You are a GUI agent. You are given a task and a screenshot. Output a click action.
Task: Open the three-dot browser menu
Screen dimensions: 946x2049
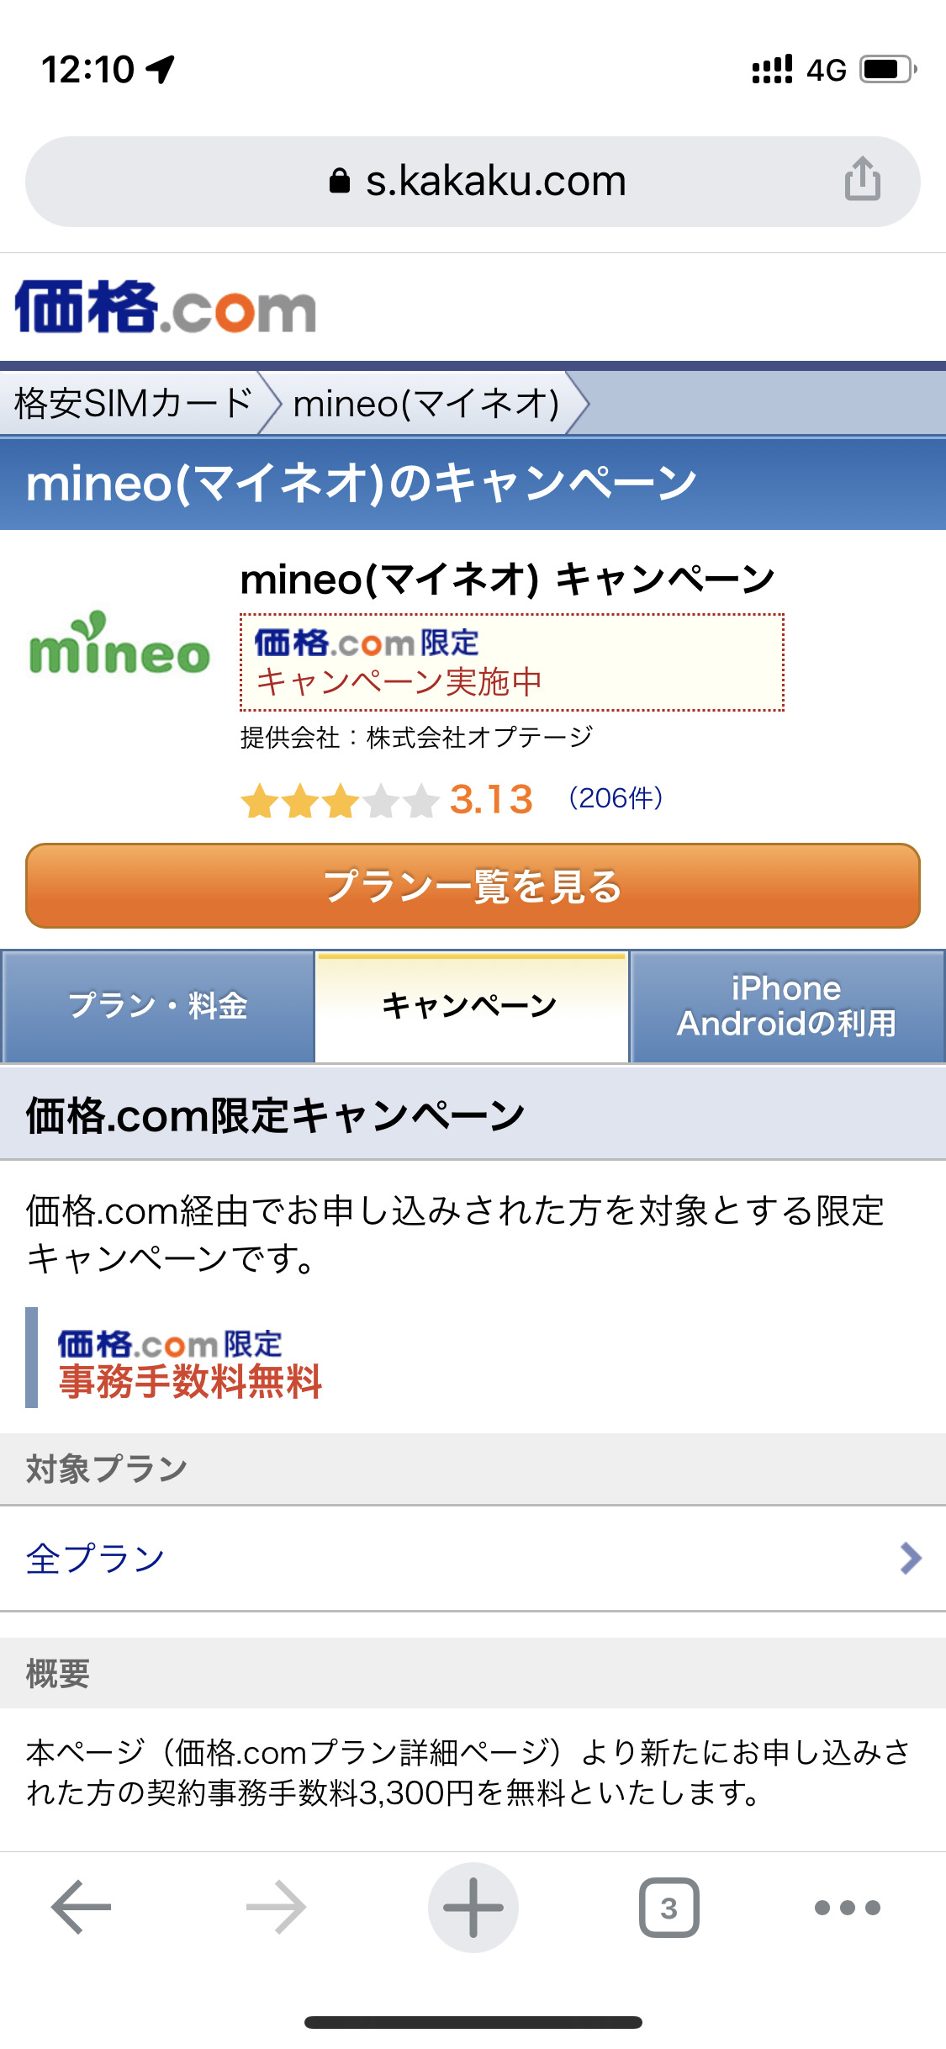pos(847,1907)
